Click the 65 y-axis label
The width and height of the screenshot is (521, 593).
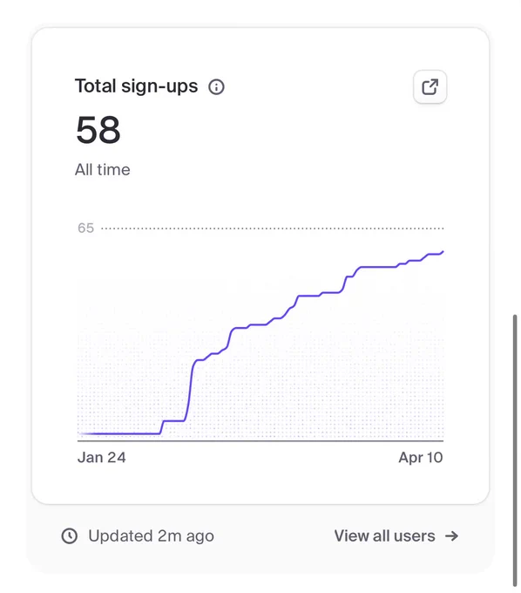pos(85,228)
